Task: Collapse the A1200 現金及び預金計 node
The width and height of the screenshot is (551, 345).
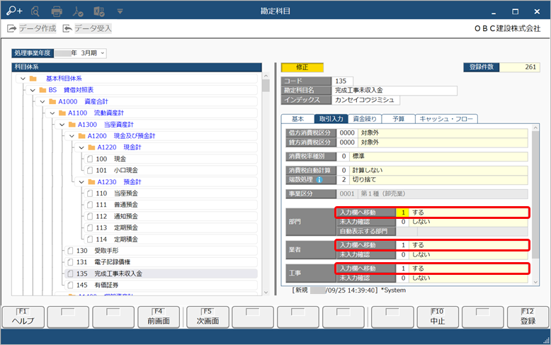Action: tap(72, 136)
